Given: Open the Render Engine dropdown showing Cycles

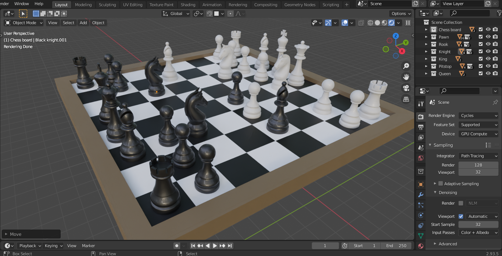Looking at the screenshot, I should tap(478, 116).
